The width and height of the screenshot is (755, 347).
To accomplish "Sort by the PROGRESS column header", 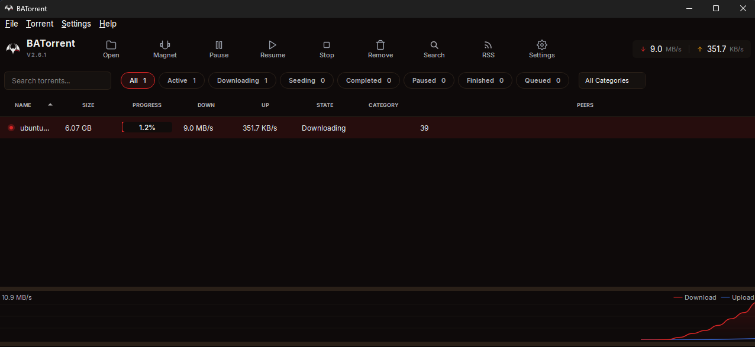I will 147,105.
